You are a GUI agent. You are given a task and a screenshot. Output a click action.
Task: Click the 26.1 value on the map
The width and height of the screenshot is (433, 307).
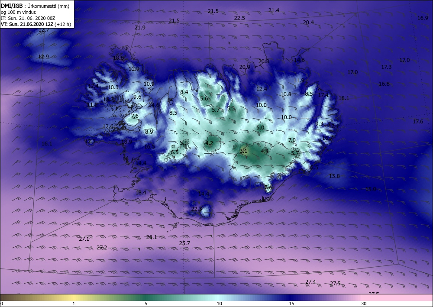click(x=151, y=237)
